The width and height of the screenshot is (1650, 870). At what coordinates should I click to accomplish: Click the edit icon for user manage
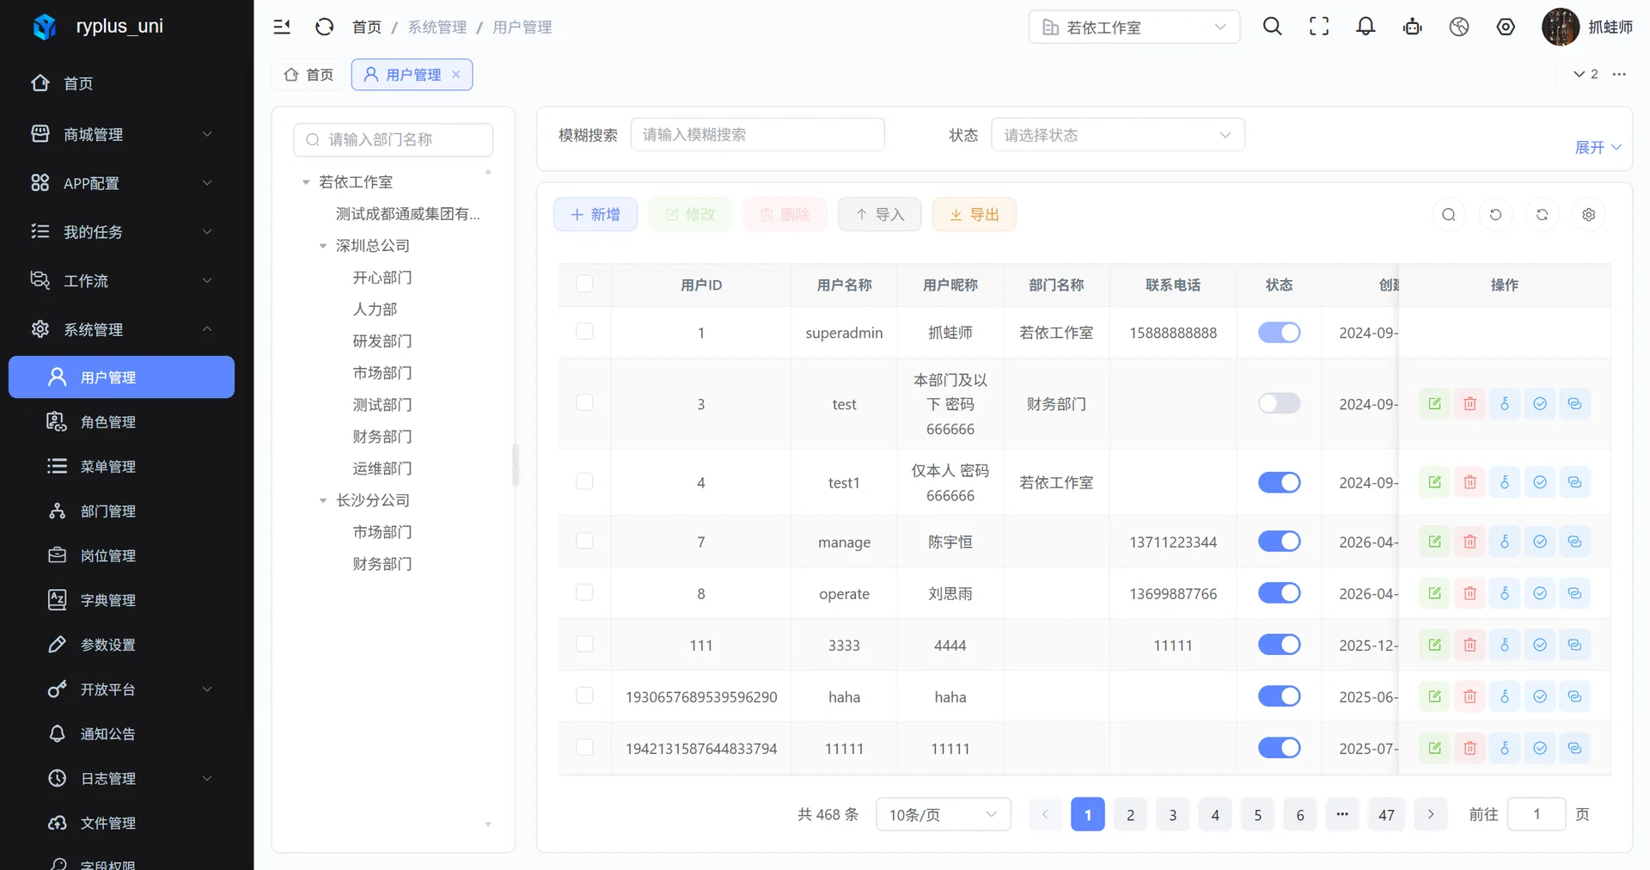point(1434,542)
